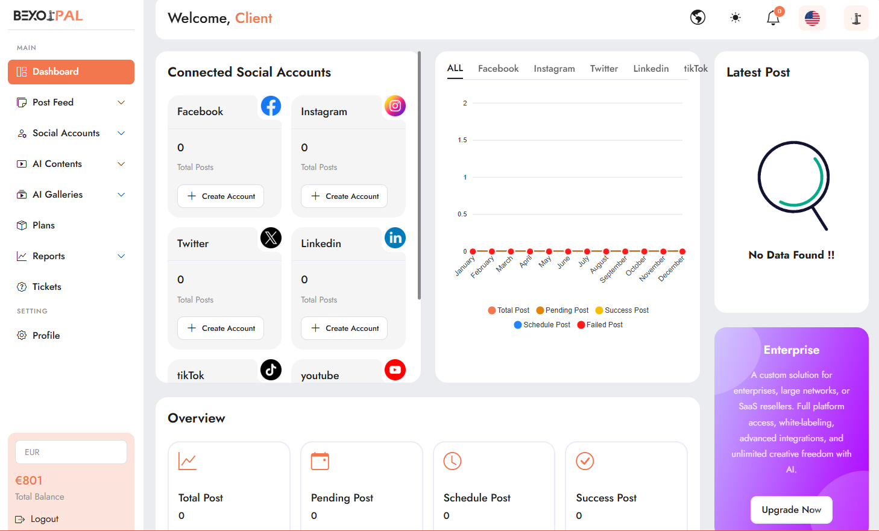
Task: Click the Success Post checkmark icon
Action: [x=585, y=461]
